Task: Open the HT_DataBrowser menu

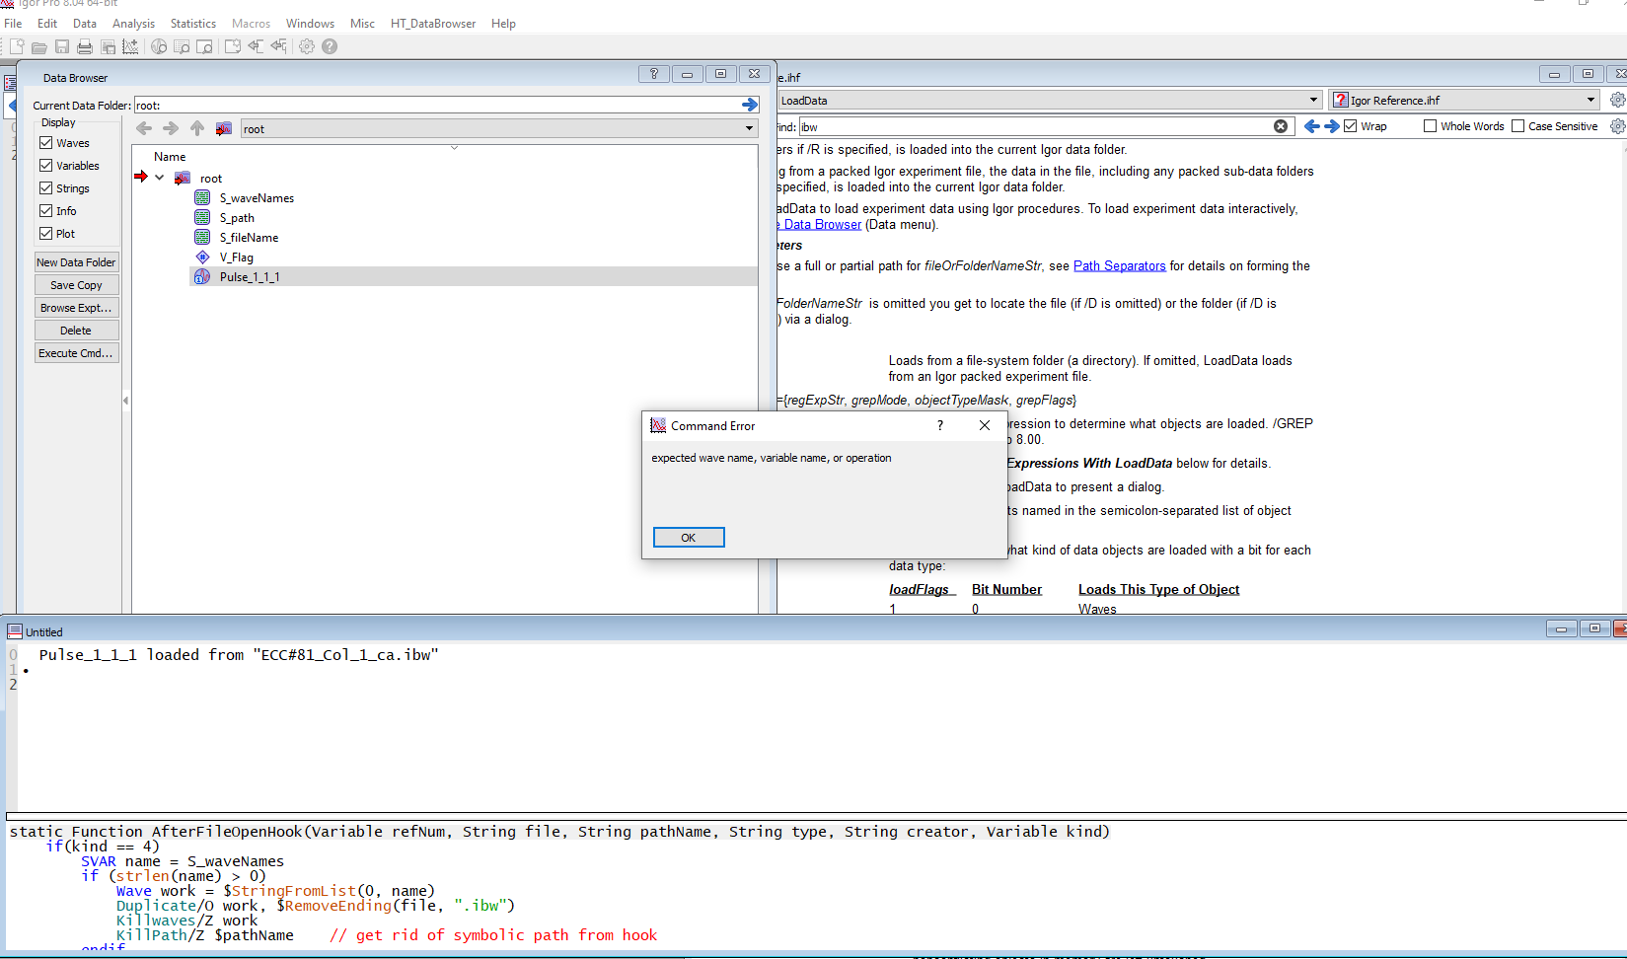Action: click(x=432, y=23)
